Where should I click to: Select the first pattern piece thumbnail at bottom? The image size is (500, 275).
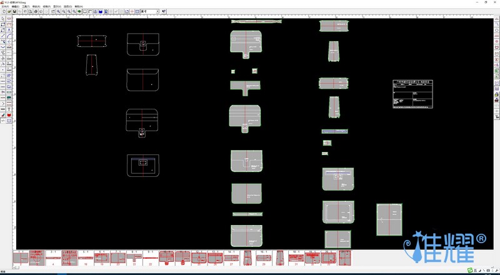pyautogui.click(x=20, y=257)
